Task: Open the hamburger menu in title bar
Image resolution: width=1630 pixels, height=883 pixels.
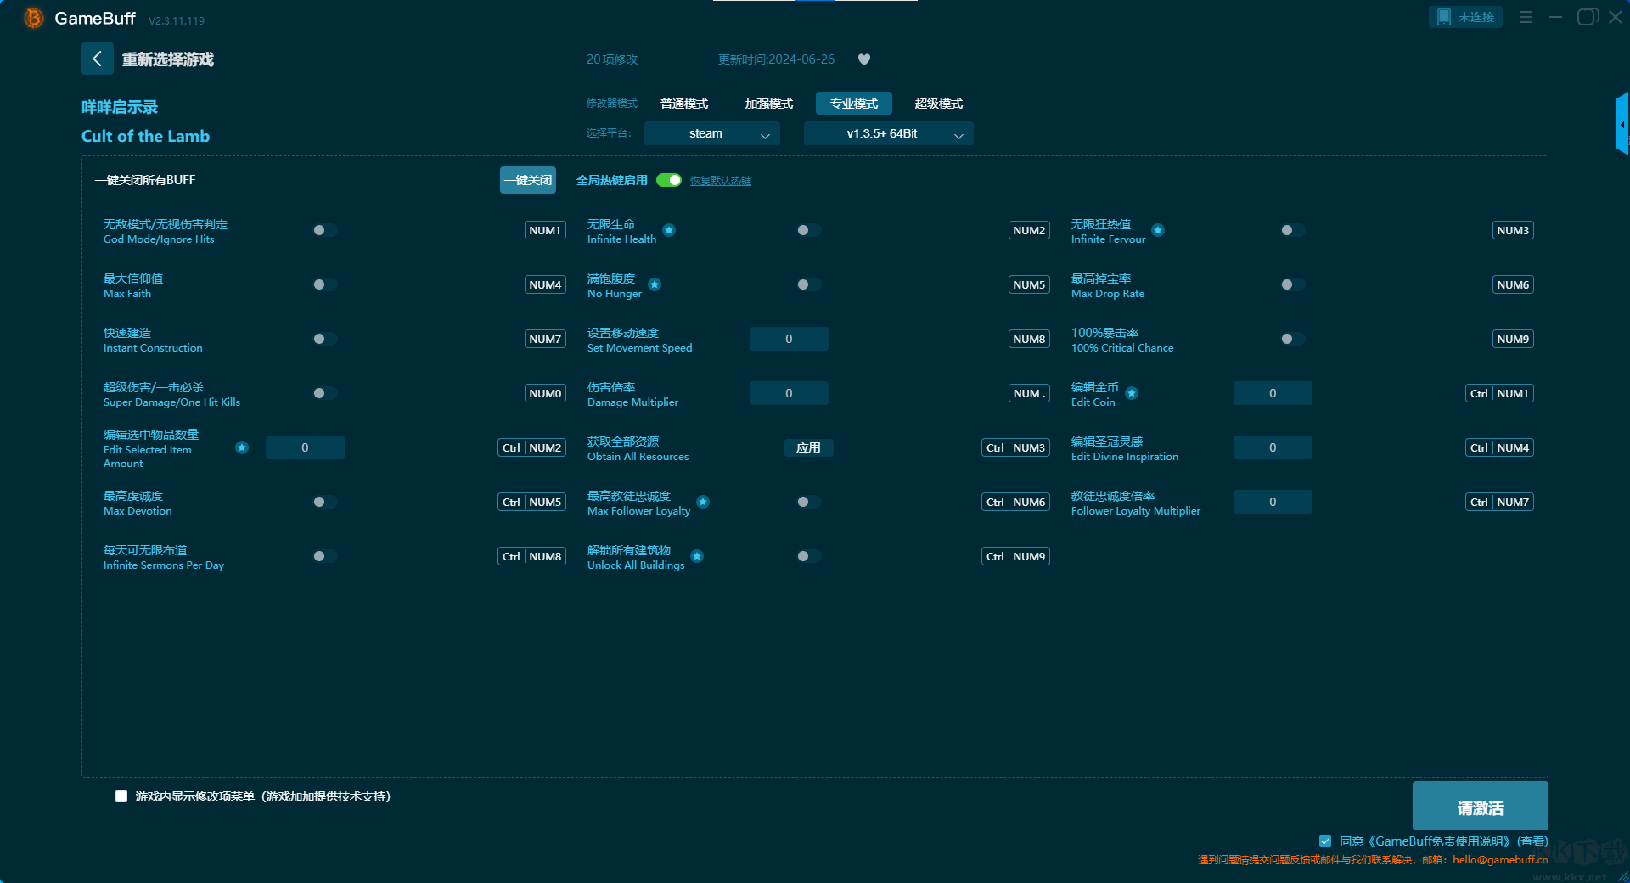Action: pyautogui.click(x=1526, y=17)
